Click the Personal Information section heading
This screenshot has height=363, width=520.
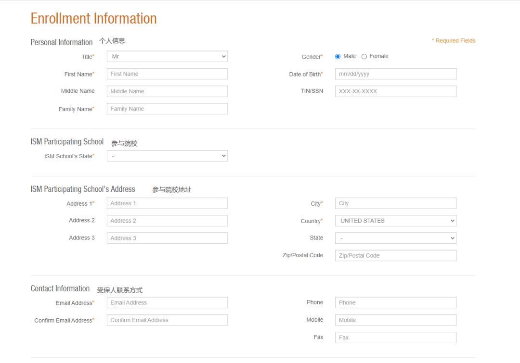pos(62,42)
